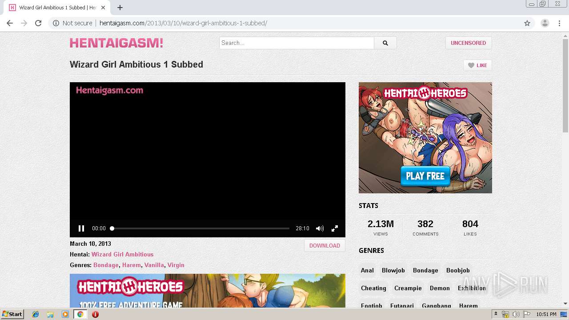Screen dimensions: 569x320
Task: Click the video progress bar
Action: [200, 228]
